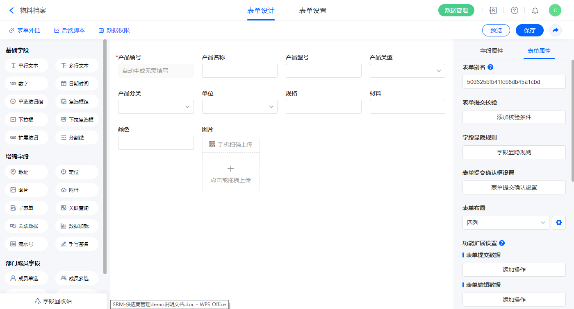The width and height of the screenshot is (574, 309).
Task: Click the 产品名称 input field
Action: coord(239,71)
